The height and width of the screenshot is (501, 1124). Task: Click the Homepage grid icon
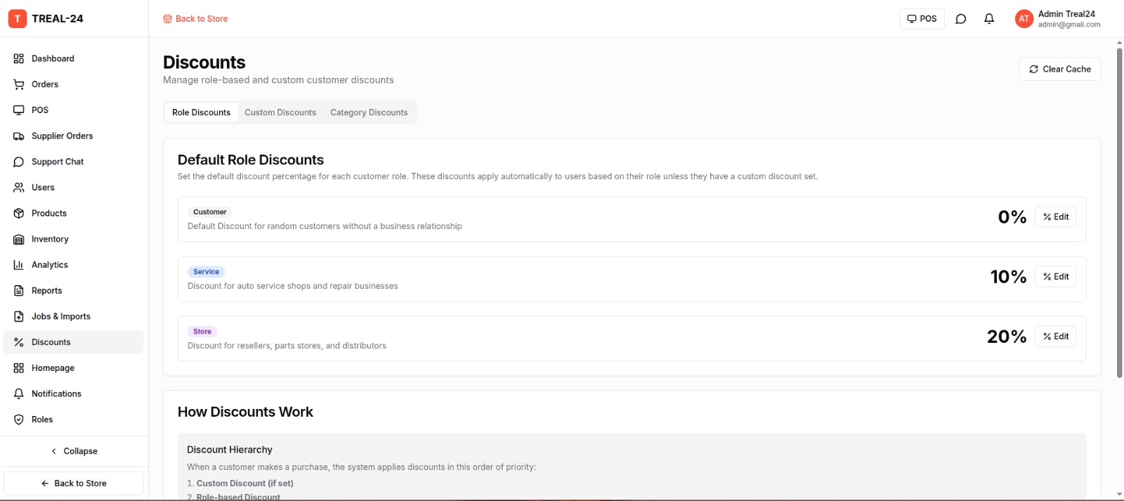[19, 368]
